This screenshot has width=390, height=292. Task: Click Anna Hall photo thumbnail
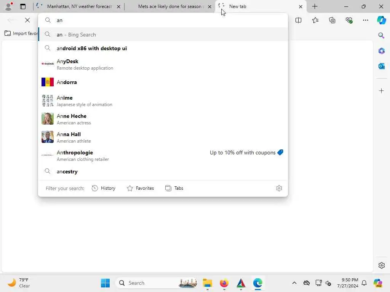point(48,137)
